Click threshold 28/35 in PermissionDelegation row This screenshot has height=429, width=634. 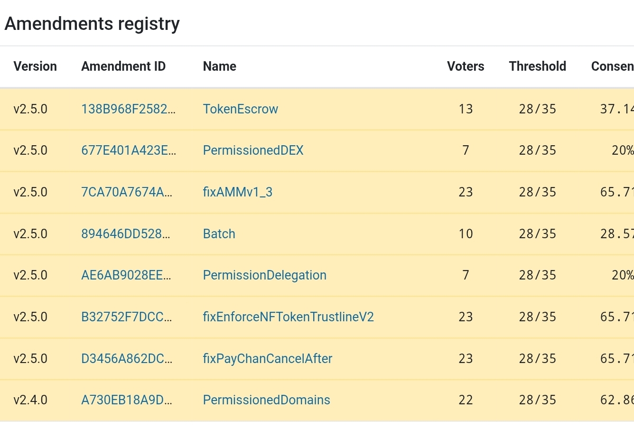click(x=538, y=275)
